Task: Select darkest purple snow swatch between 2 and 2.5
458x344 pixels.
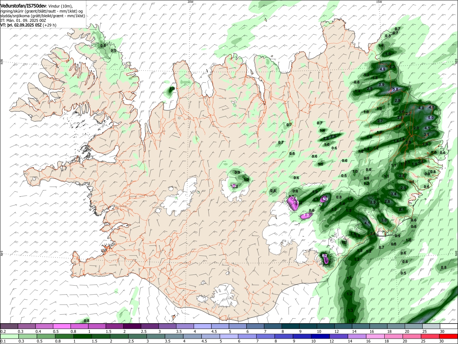Action: 132,326
